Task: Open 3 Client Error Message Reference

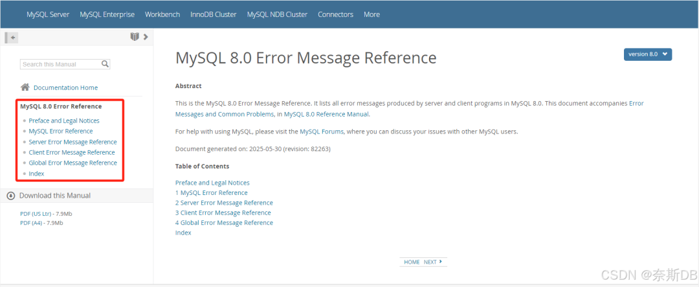Action: (x=223, y=213)
